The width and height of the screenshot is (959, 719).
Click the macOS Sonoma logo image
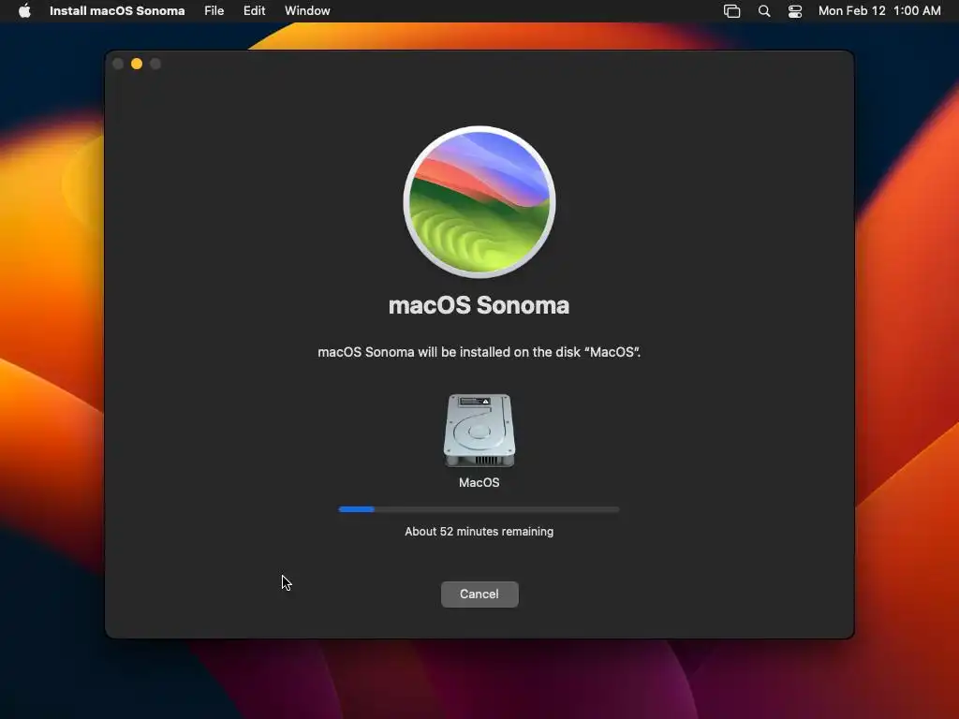479,202
